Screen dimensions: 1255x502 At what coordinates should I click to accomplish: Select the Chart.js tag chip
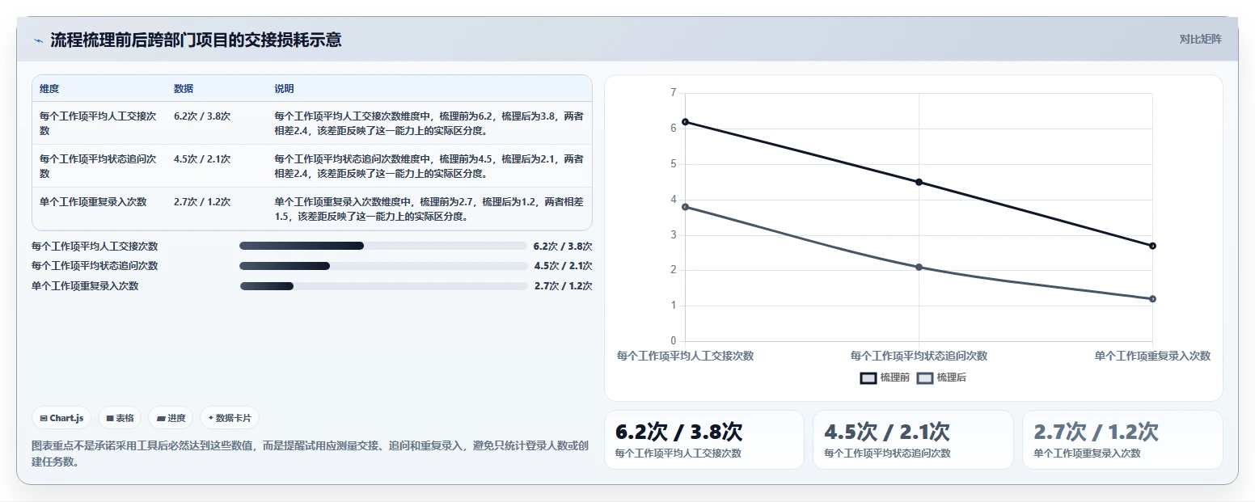tap(61, 418)
